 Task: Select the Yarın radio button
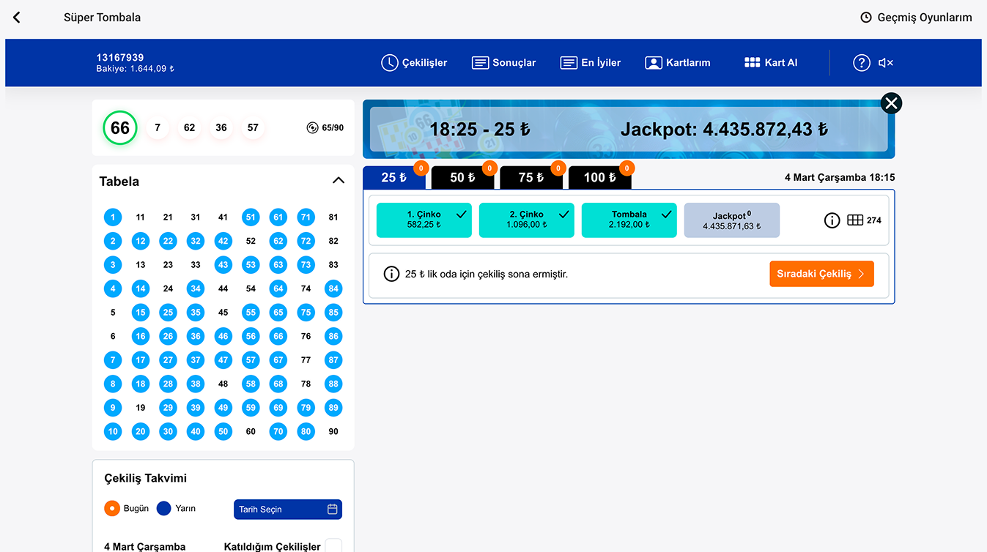click(x=164, y=508)
